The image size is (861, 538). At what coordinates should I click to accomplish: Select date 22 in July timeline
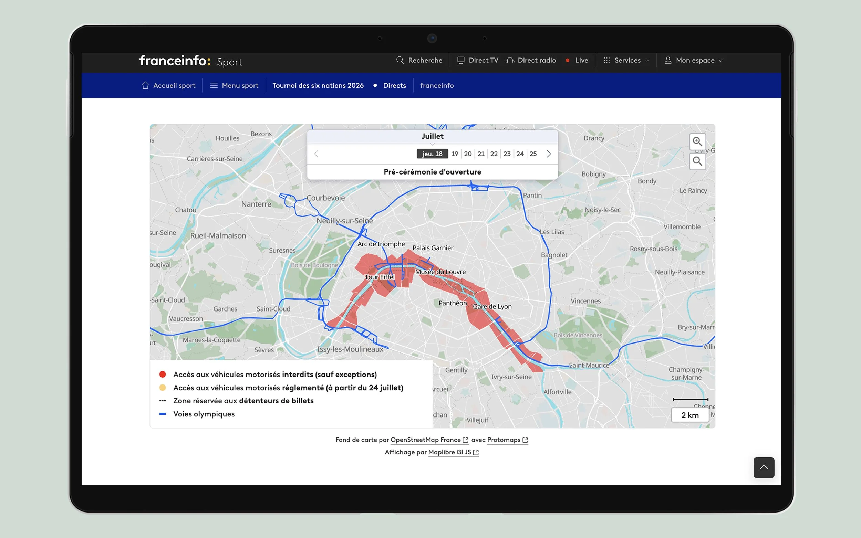(494, 154)
